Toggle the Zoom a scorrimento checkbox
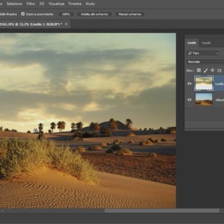Image resolution: width=224 pixels, height=224 pixels. click(x=23, y=14)
